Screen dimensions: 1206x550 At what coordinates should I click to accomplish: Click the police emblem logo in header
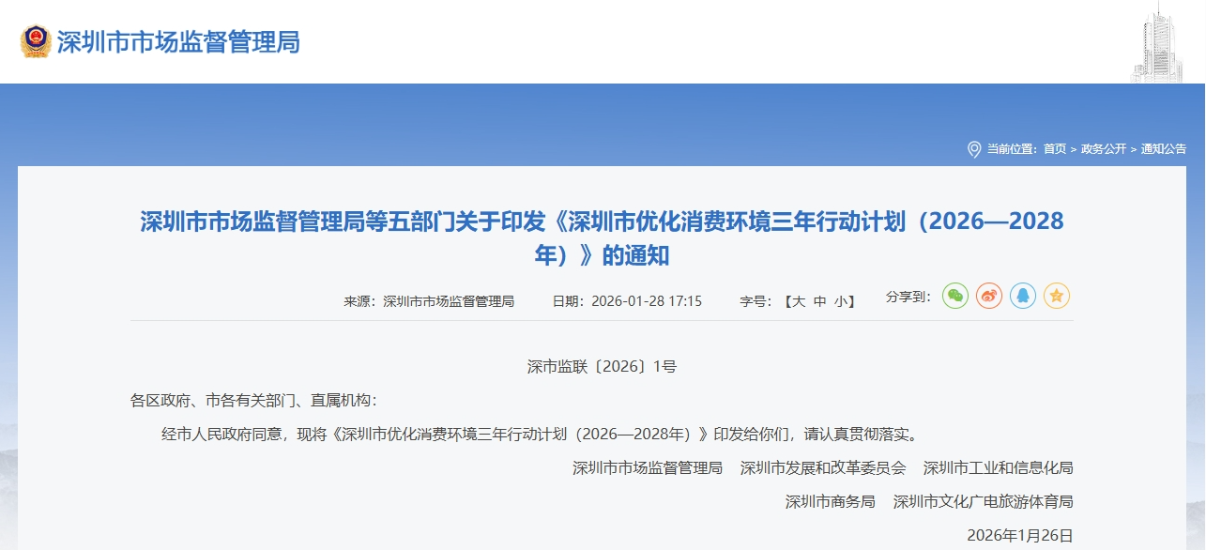(36, 42)
